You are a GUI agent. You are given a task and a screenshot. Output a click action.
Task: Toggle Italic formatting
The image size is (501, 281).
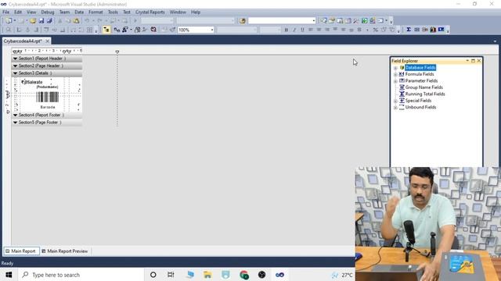coord(294,30)
